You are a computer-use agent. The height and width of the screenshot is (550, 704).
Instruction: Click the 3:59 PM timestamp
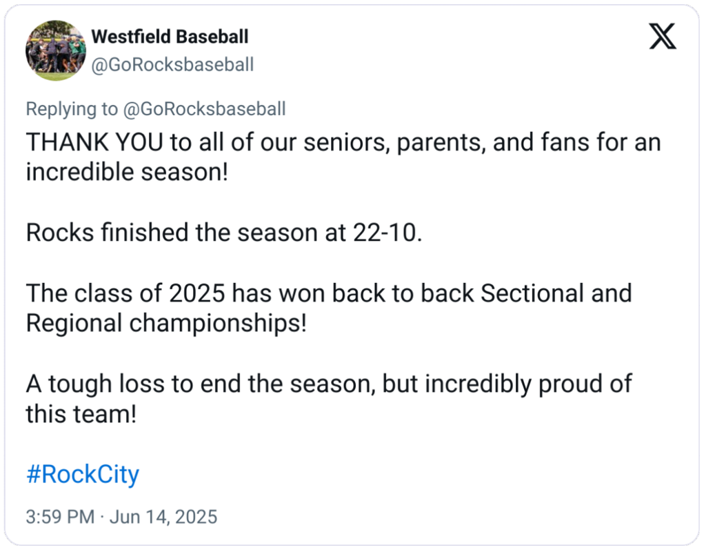click(60, 516)
